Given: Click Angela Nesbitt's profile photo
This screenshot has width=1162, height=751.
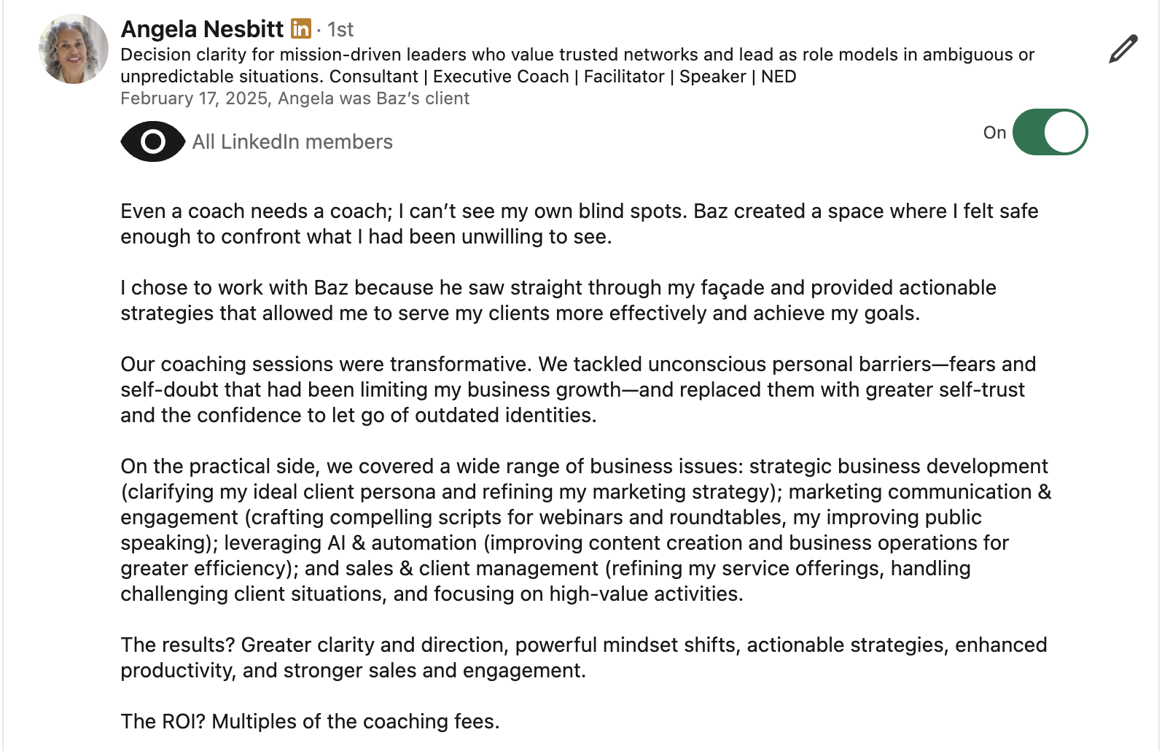Looking at the screenshot, I should pyautogui.click(x=73, y=49).
